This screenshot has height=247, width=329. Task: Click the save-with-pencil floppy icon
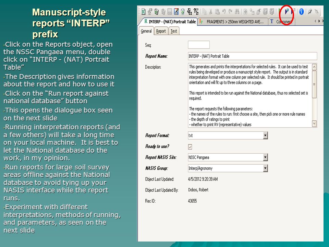[x=176, y=12]
